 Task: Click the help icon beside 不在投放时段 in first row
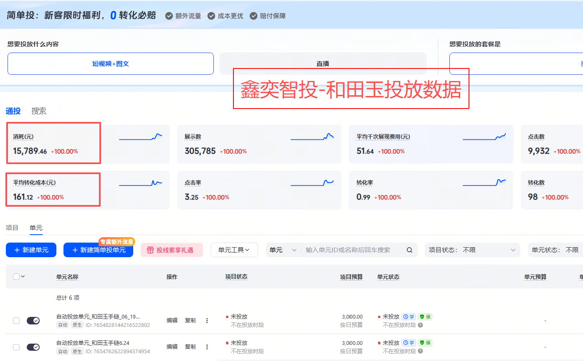[420, 325]
